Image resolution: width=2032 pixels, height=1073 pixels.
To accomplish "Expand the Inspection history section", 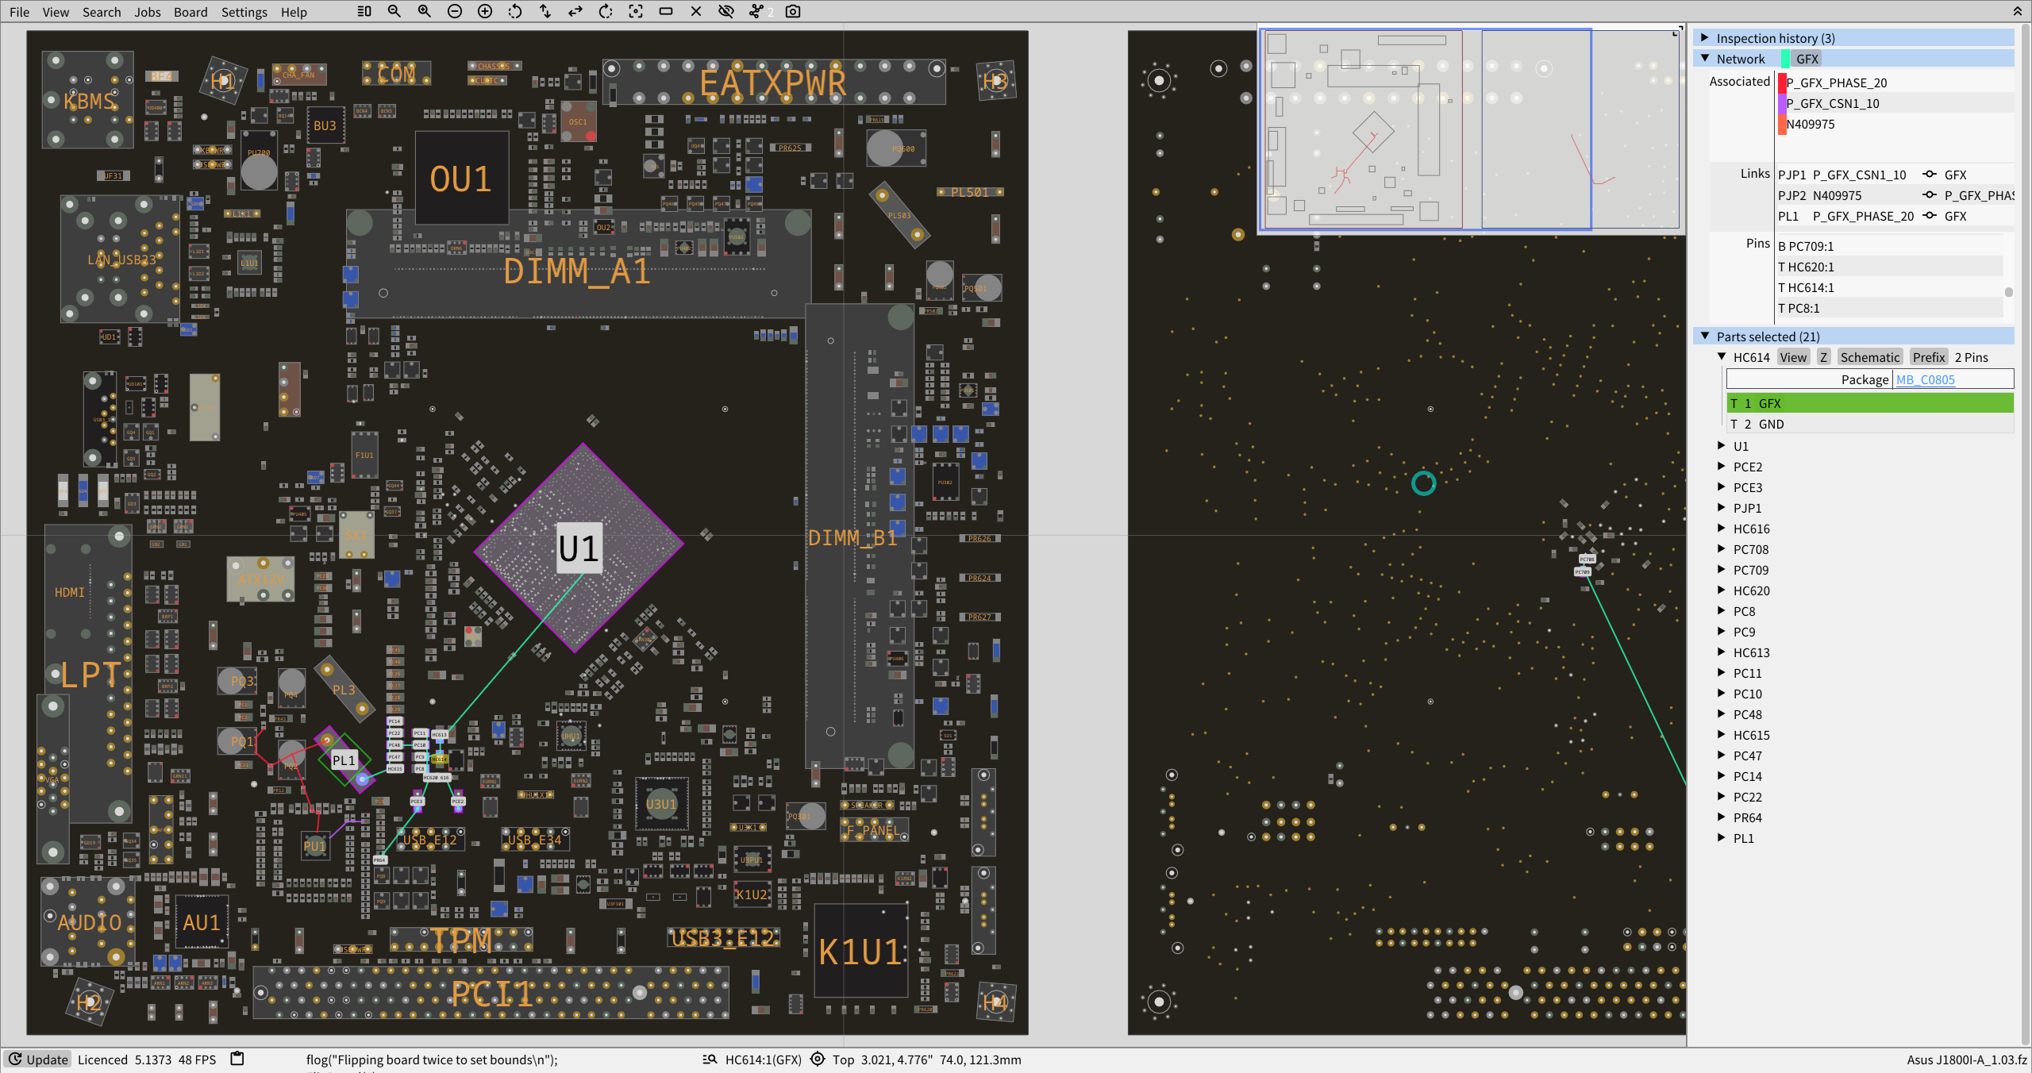I will click(x=1704, y=38).
